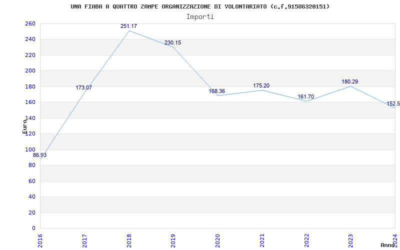Image resolution: width=400 pixels, height=250 pixels.
Task: Select the 175.20 data label
Action: [x=261, y=85]
